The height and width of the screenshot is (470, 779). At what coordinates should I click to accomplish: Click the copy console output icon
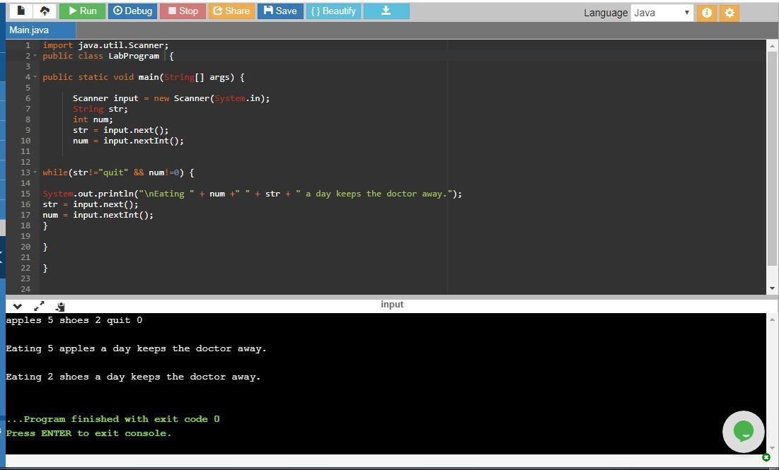pos(60,306)
